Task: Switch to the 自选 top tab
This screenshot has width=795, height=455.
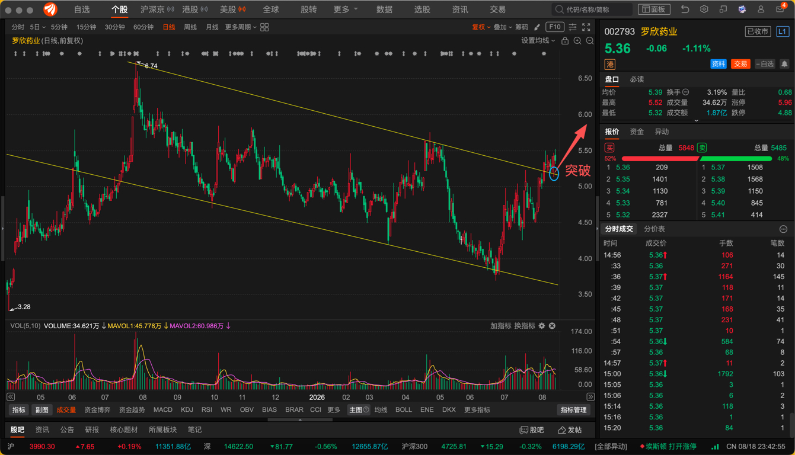Action: (x=82, y=9)
